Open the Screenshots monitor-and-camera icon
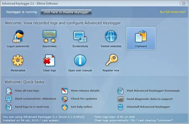This screenshot has width=189, height=124. coord(80,37)
